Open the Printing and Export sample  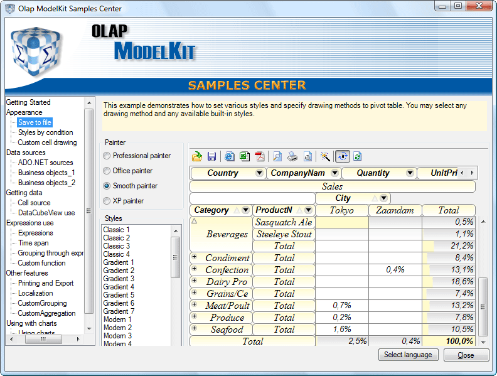click(x=46, y=283)
